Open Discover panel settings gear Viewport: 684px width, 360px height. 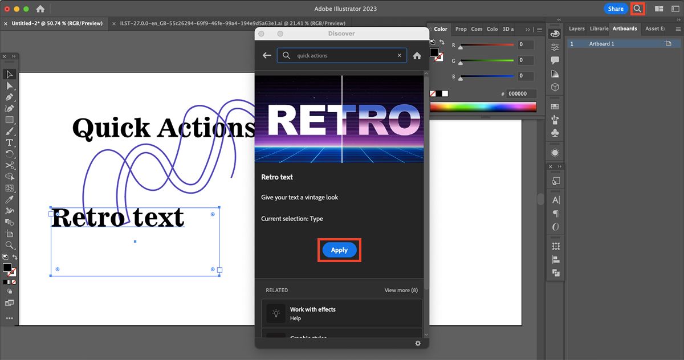pos(418,343)
